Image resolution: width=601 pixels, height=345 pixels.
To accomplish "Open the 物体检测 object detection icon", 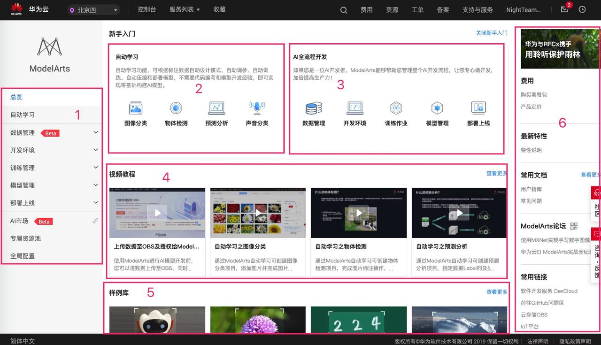I will pyautogui.click(x=176, y=108).
